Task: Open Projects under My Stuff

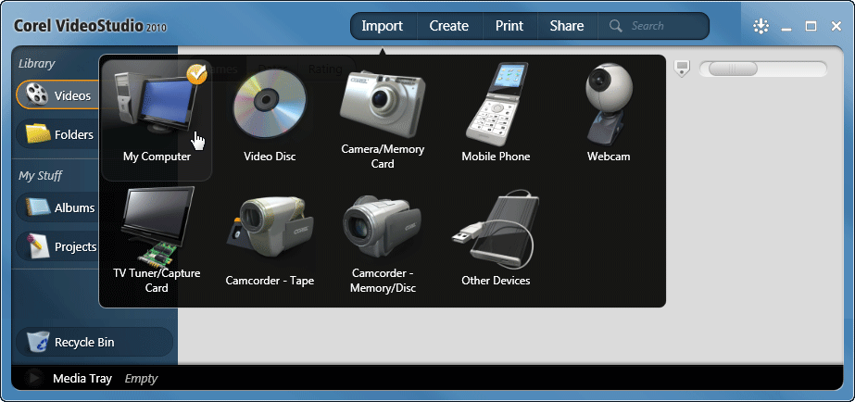Action: [57, 246]
